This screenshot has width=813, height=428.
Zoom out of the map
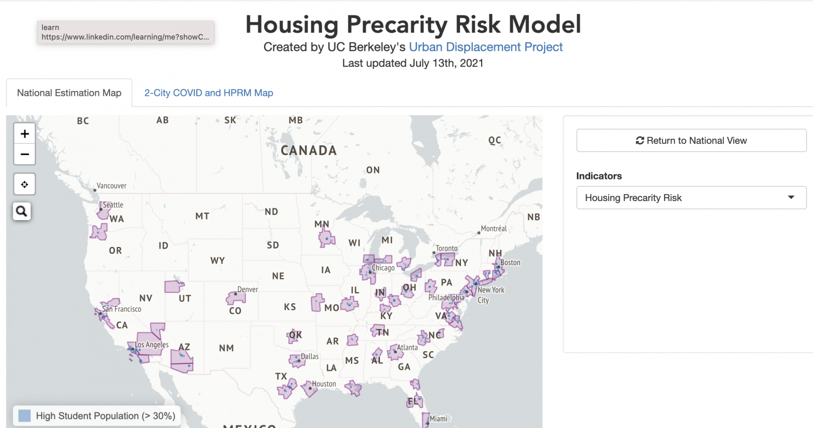24,154
